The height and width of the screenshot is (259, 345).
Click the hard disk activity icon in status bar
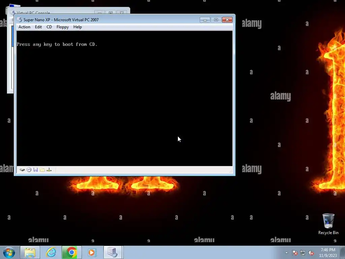(22, 170)
